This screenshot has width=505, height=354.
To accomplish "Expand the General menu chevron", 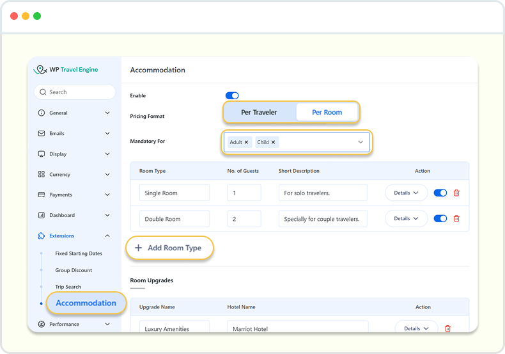I will (107, 113).
